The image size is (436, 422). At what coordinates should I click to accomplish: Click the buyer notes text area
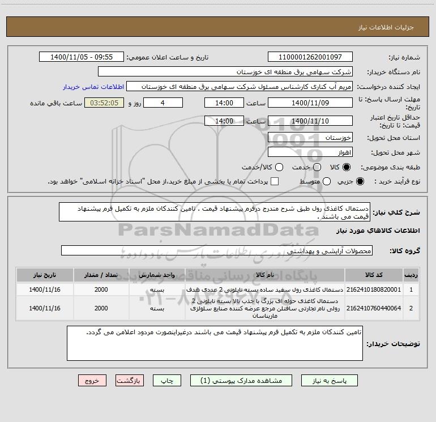point(215,343)
